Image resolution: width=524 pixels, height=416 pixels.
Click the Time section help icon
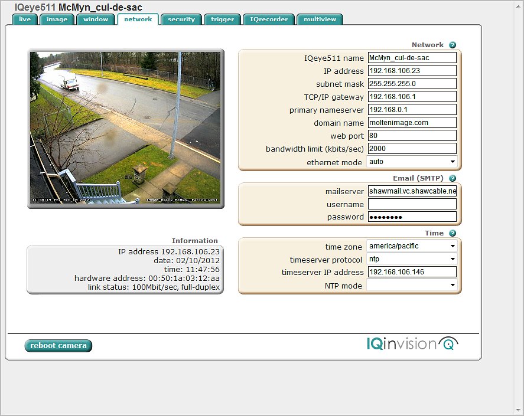[453, 234]
